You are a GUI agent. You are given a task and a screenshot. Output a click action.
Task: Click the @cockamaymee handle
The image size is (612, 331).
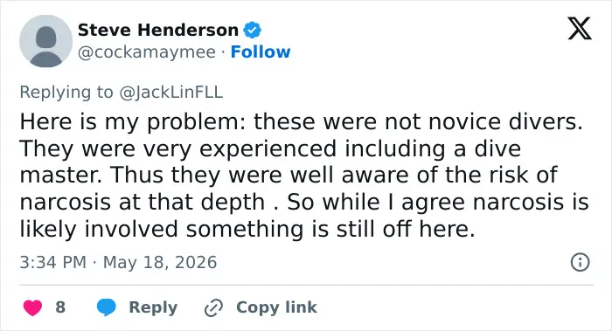tap(147, 52)
